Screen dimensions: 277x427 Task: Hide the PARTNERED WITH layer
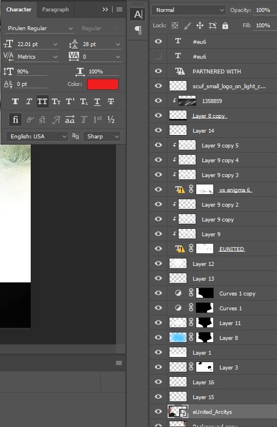[x=158, y=71]
